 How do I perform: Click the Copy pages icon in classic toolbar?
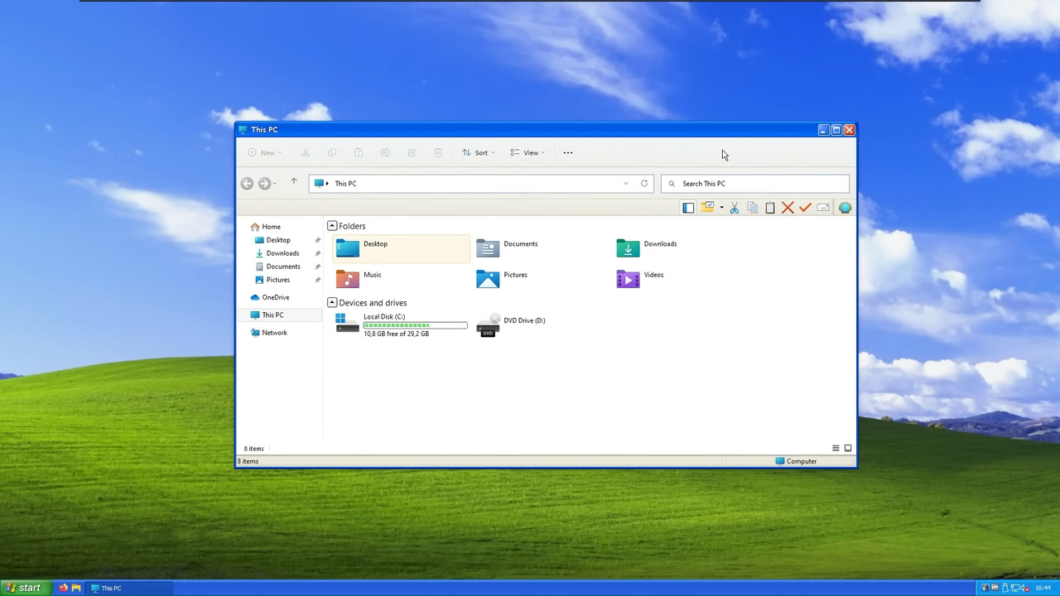(752, 208)
